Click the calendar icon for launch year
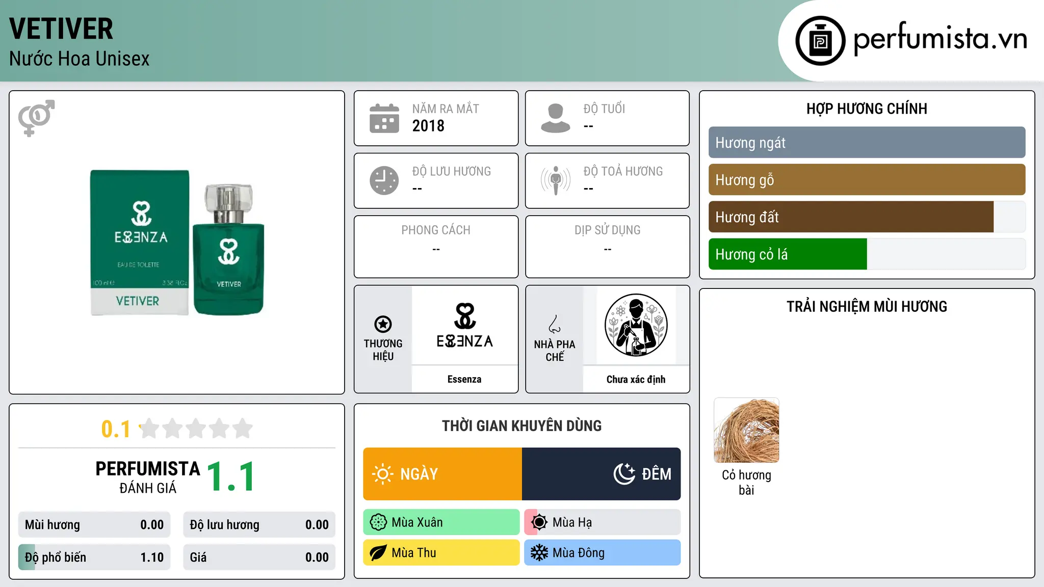Screen dimensions: 1044x587 384,118
